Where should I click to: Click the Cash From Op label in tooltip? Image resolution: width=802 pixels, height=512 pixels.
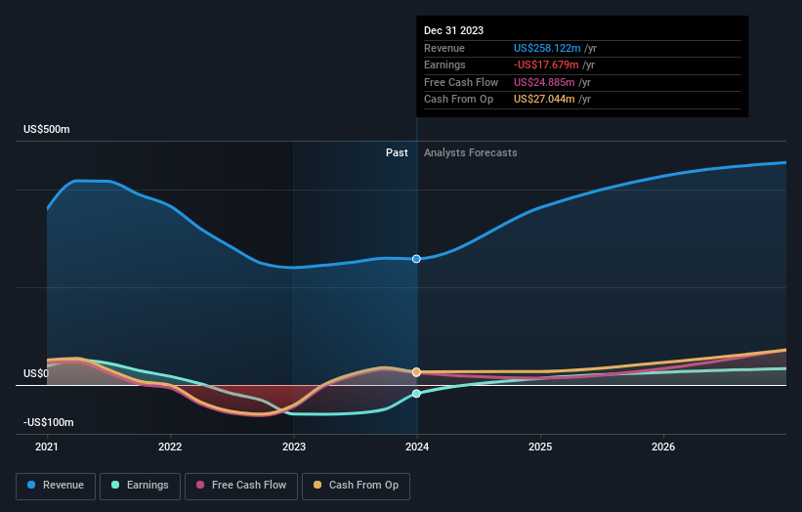459,100
